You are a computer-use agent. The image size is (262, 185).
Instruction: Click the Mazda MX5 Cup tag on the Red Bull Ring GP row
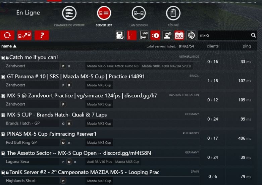99,143
